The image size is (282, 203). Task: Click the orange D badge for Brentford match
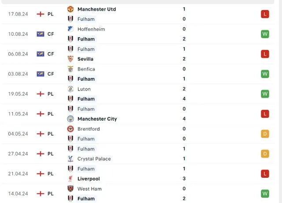click(265, 134)
